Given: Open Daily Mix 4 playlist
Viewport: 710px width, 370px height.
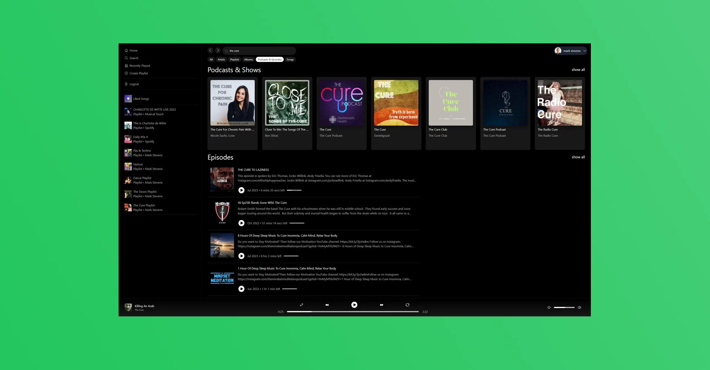Looking at the screenshot, I should coord(160,139).
